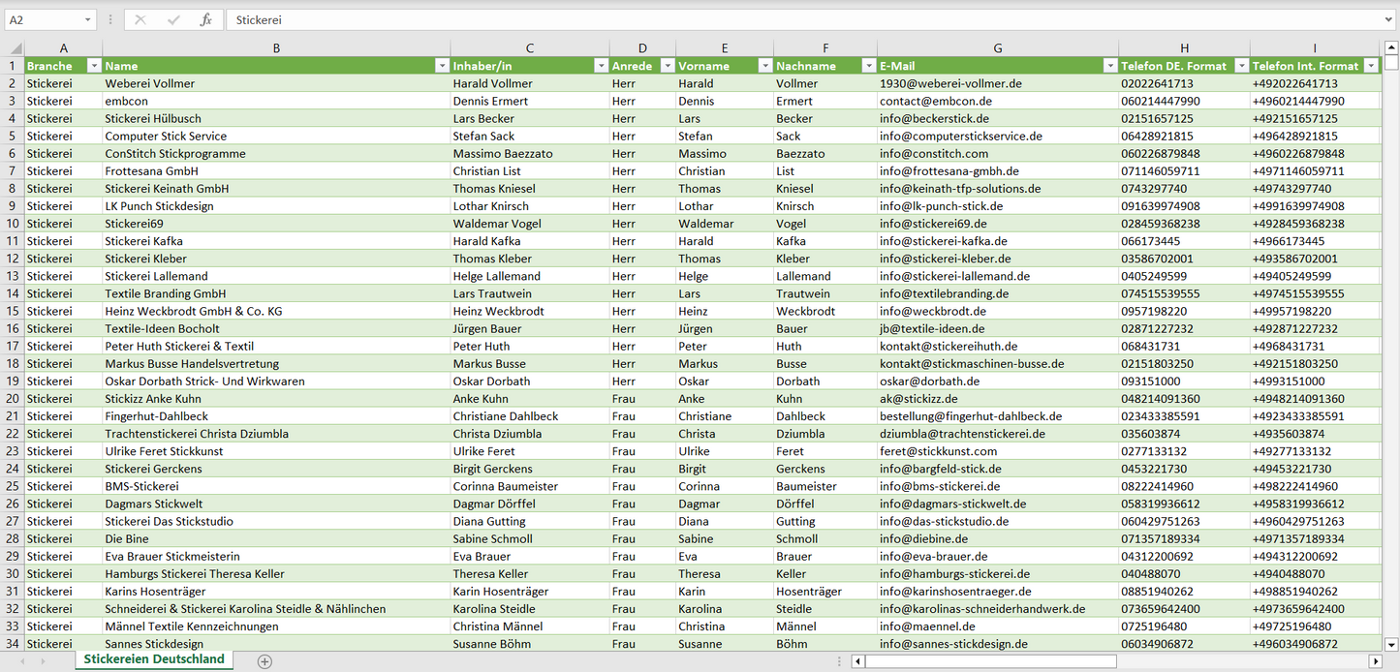The width and height of the screenshot is (1400, 672).
Task: Click the Select All corner triangle
Action: (14, 48)
